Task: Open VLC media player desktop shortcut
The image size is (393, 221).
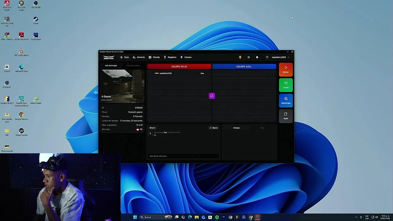Action: (21, 52)
